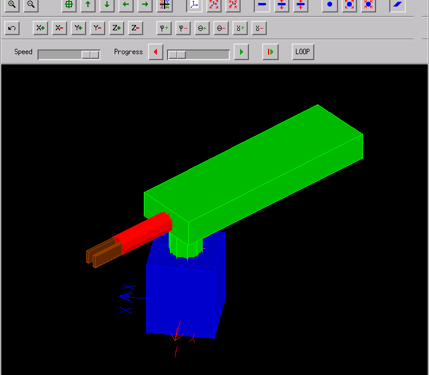Screen dimensions: 429x375
Task: Click the brown gripper fingers in the 3D view
Action: click(104, 254)
